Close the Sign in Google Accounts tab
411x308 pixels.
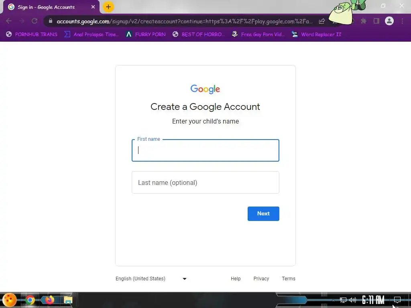(93, 7)
